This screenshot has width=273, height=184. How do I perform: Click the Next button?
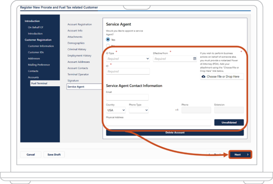click(240, 155)
